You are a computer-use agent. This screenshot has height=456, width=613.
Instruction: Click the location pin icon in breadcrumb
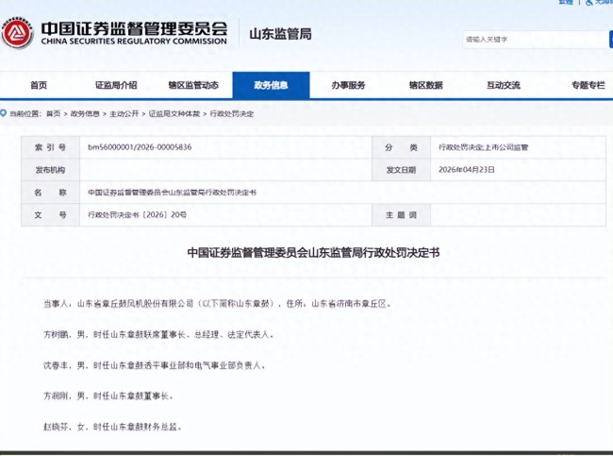[x=3, y=113]
